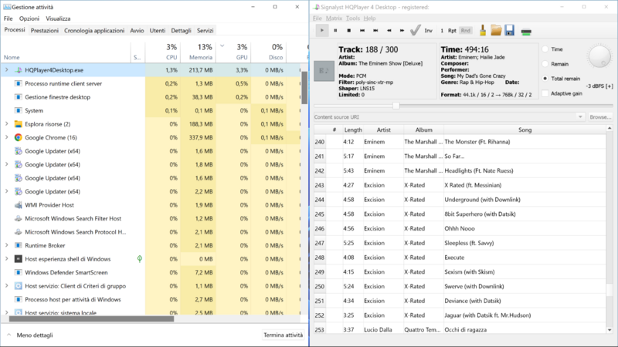
Task: Open the Servizi tab
Action: [x=205, y=30]
